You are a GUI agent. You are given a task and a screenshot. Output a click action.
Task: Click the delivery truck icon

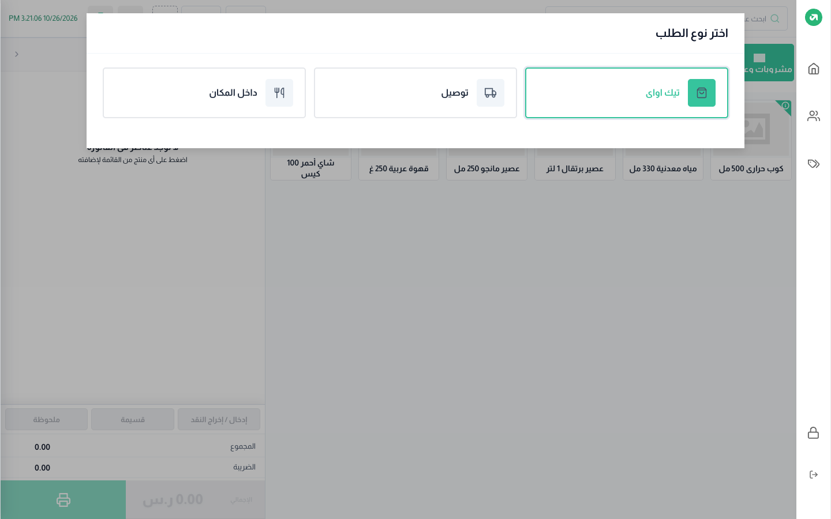click(491, 93)
